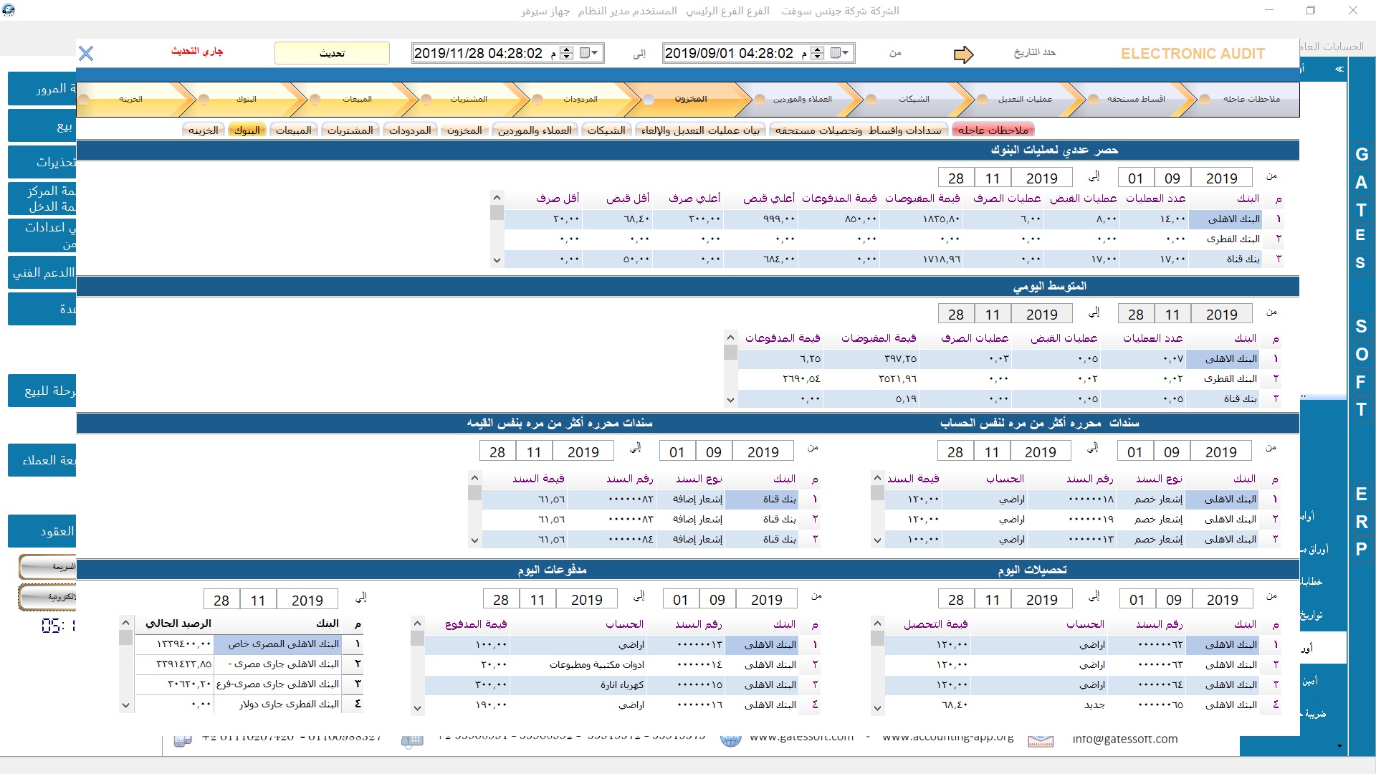Image resolution: width=1376 pixels, height=774 pixels.
Task: Switch to the yellow البنوك tab button
Action: 247,130
